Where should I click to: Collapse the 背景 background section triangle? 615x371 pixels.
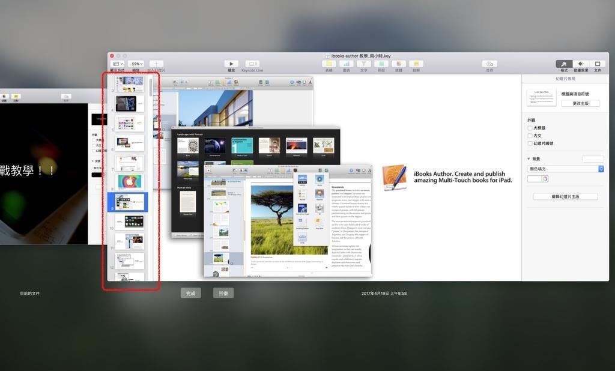[529, 159]
